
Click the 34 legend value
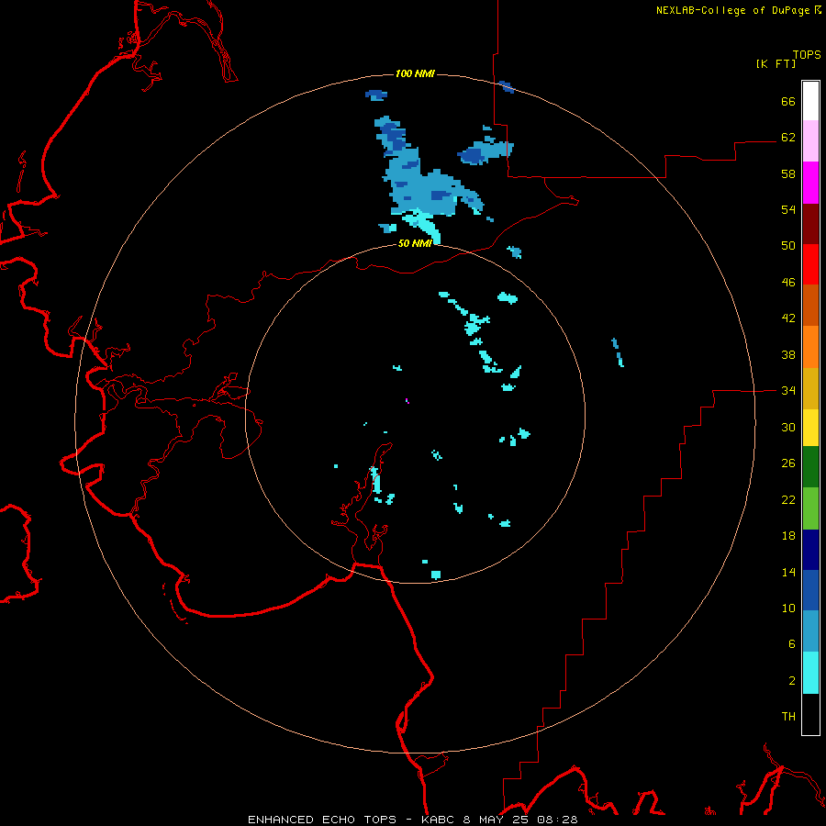point(788,391)
